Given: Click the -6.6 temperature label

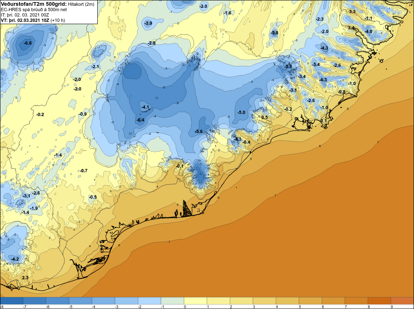Looking at the screenshot, I should tap(28, 43).
